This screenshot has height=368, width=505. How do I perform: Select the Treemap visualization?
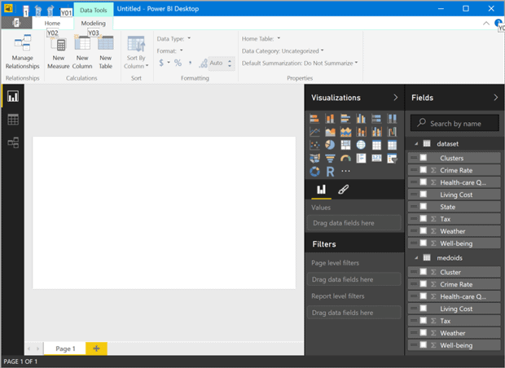click(345, 145)
